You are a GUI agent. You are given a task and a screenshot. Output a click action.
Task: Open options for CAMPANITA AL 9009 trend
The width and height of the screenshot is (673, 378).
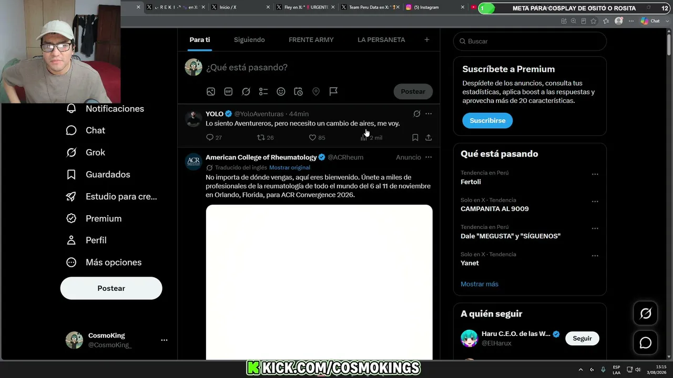pyautogui.click(x=595, y=202)
